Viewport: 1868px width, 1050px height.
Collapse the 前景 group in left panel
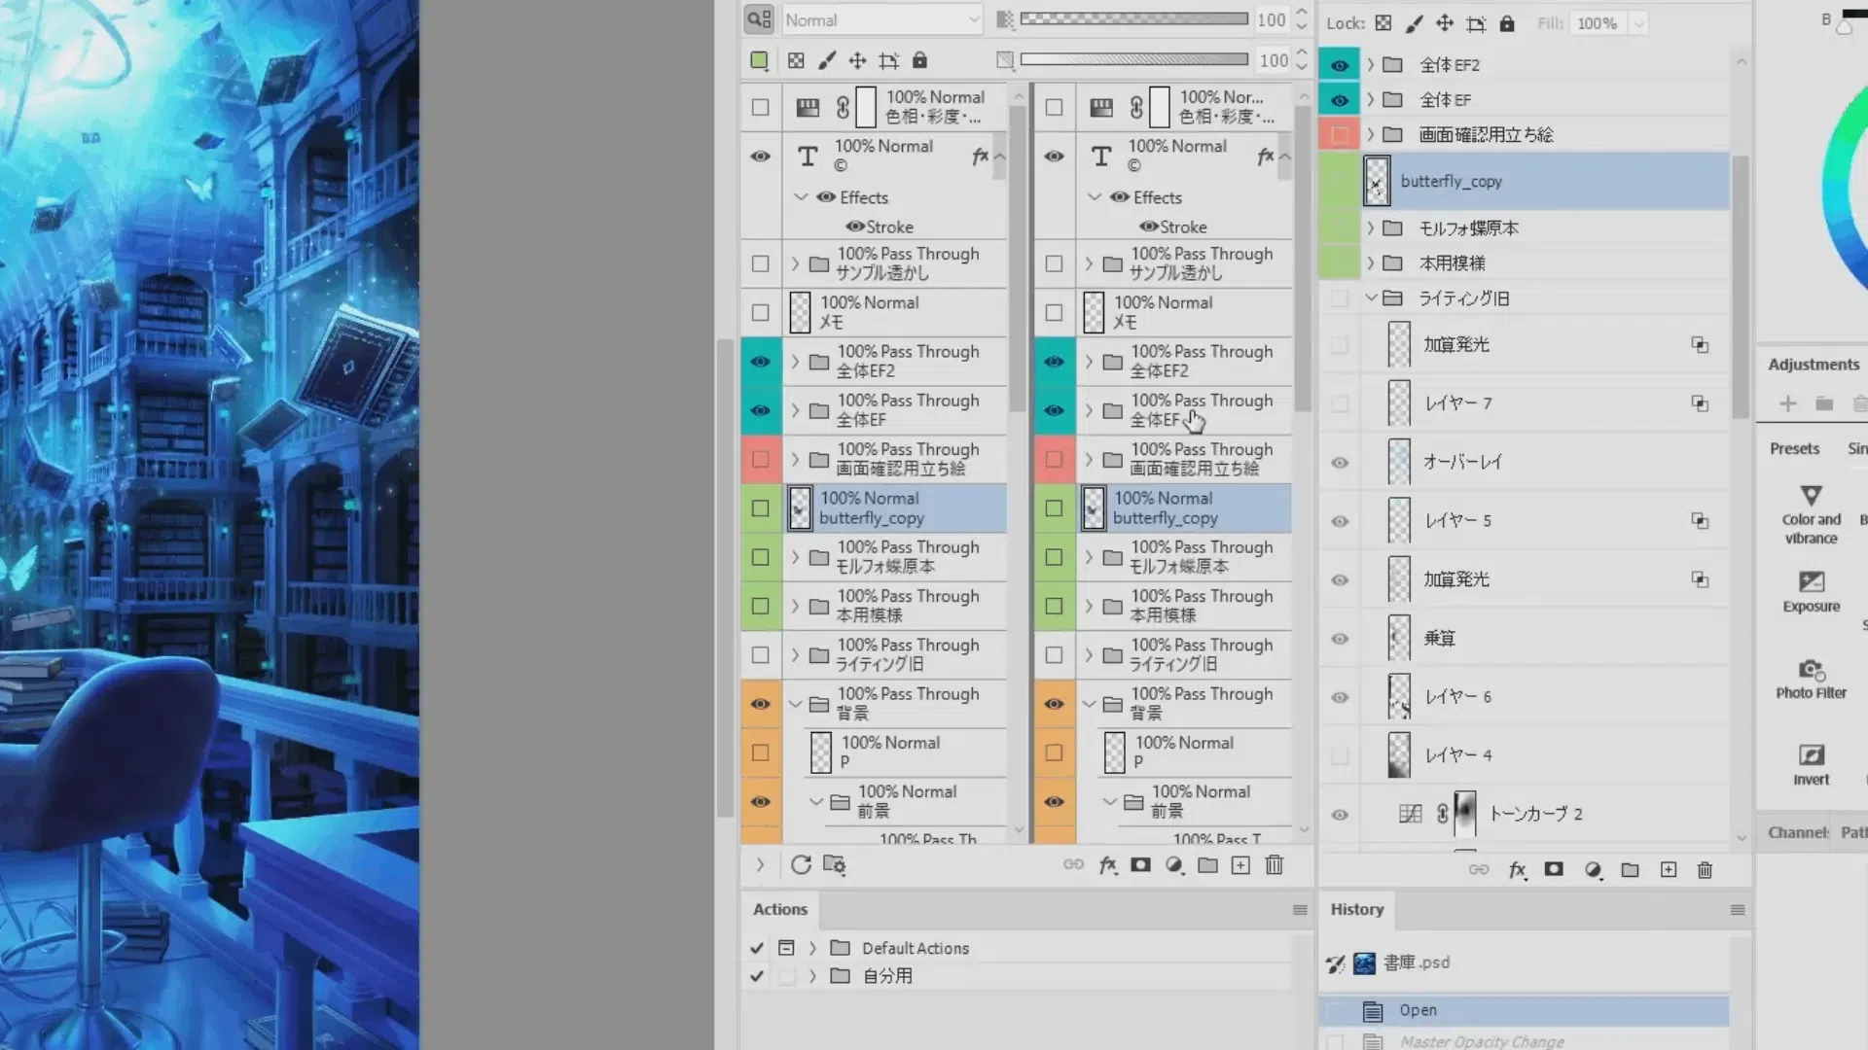tap(816, 801)
